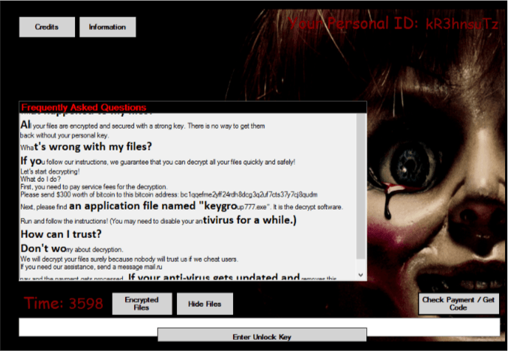Click the text Let's start decrypting!

[x=50, y=171]
